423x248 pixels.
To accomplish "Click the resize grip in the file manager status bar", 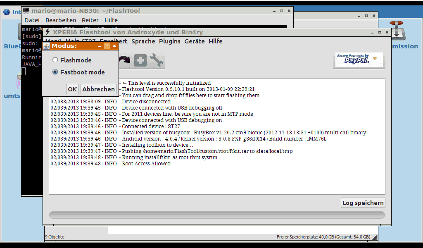I will click(x=374, y=237).
